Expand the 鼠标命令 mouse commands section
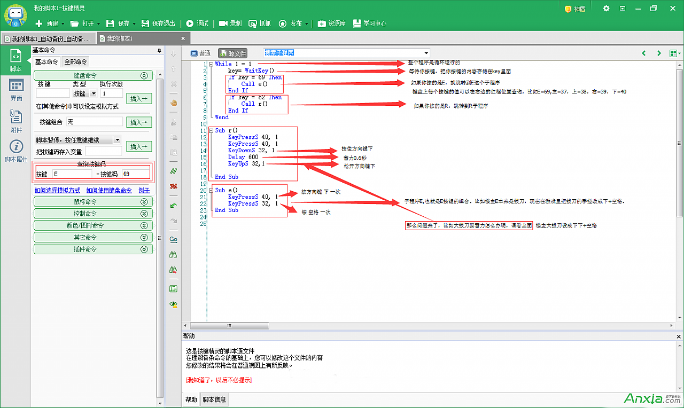This screenshot has height=408, width=684. click(x=94, y=202)
